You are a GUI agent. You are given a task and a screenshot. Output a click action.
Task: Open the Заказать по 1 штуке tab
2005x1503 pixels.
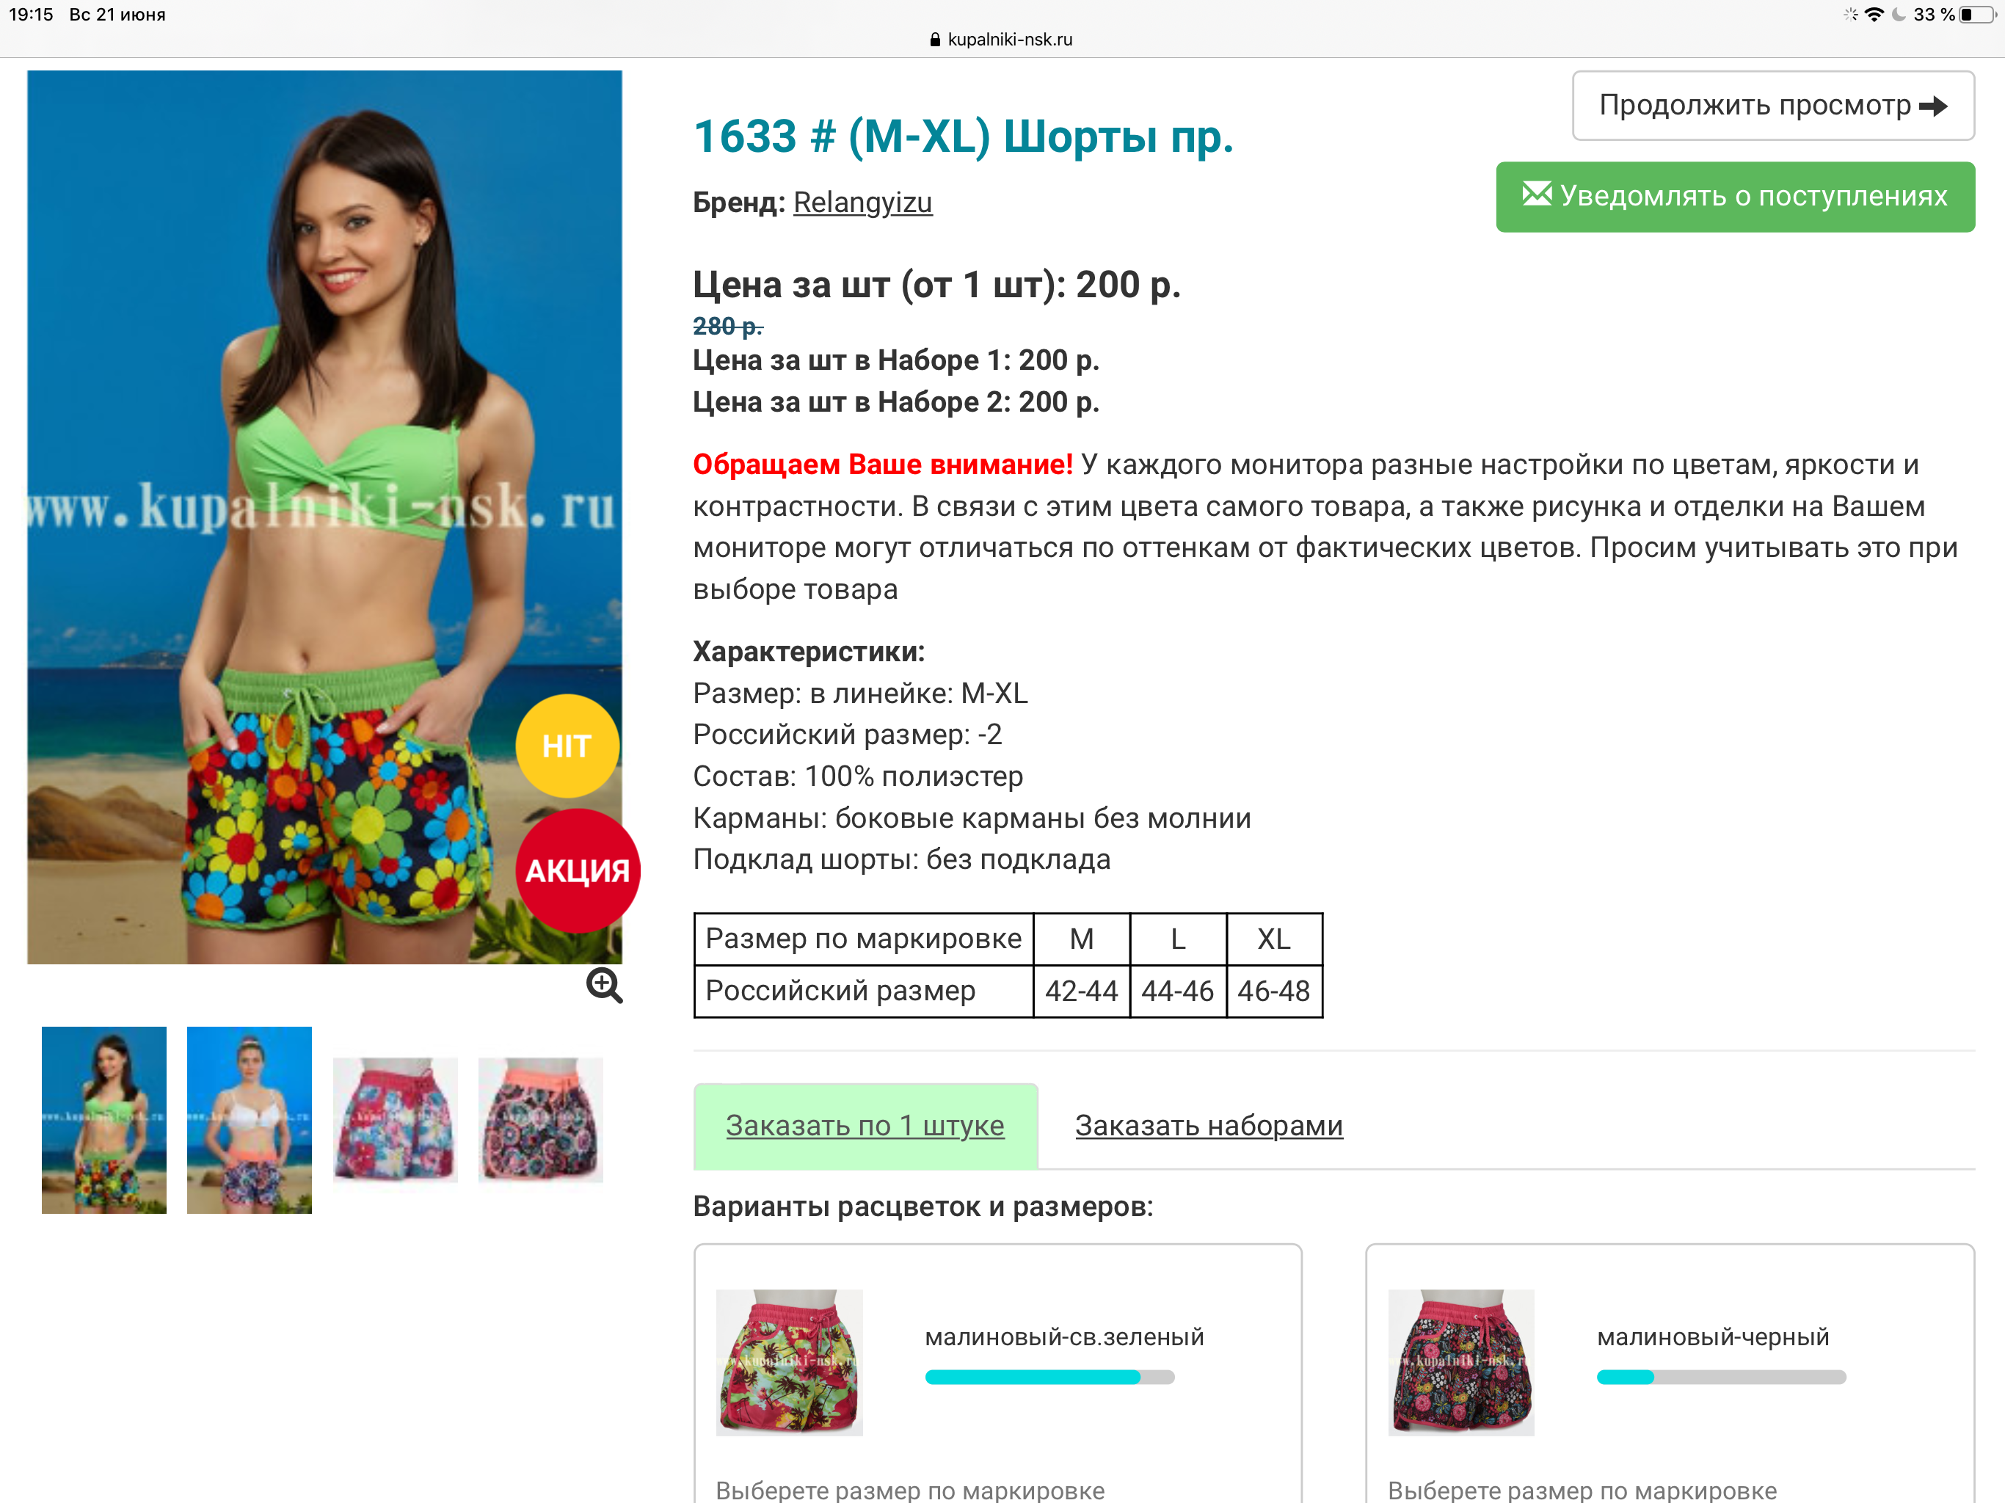coord(865,1126)
